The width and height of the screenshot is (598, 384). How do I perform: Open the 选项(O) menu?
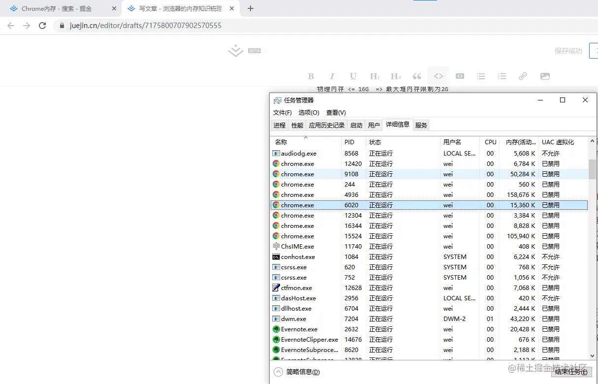pos(309,112)
